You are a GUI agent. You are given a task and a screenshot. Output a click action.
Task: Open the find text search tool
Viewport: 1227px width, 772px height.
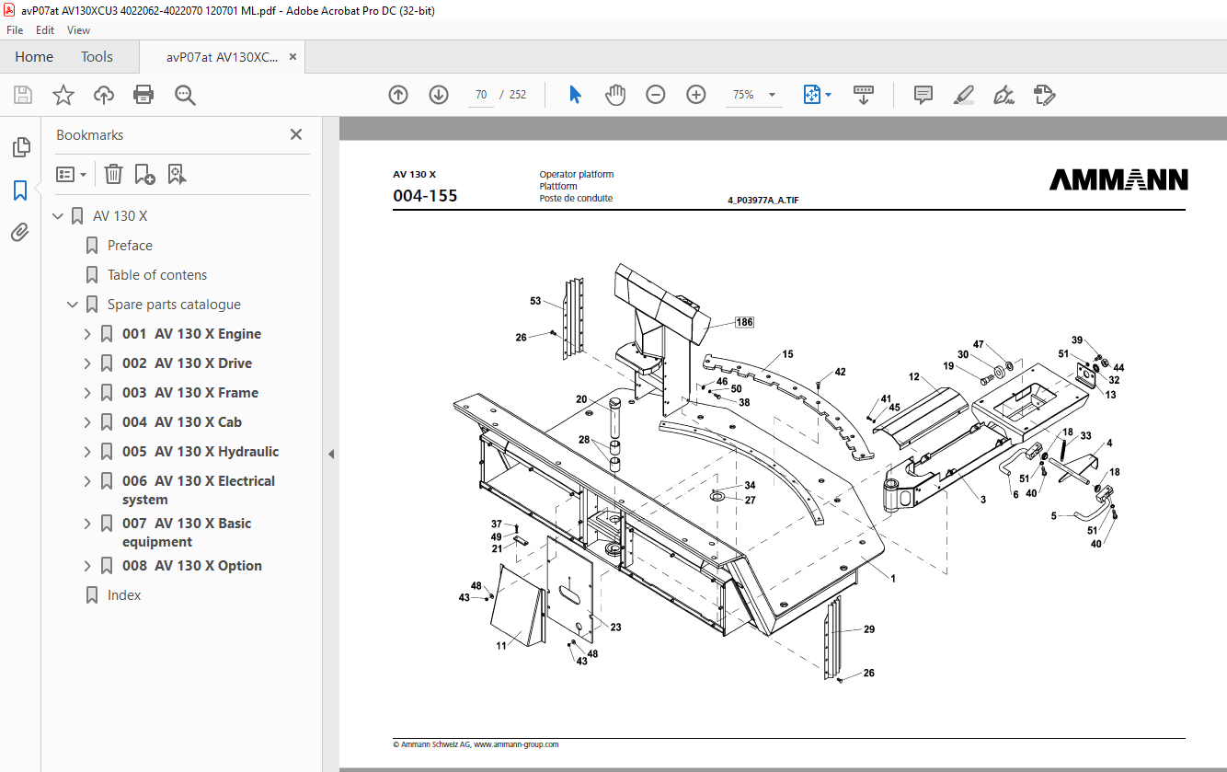[185, 95]
